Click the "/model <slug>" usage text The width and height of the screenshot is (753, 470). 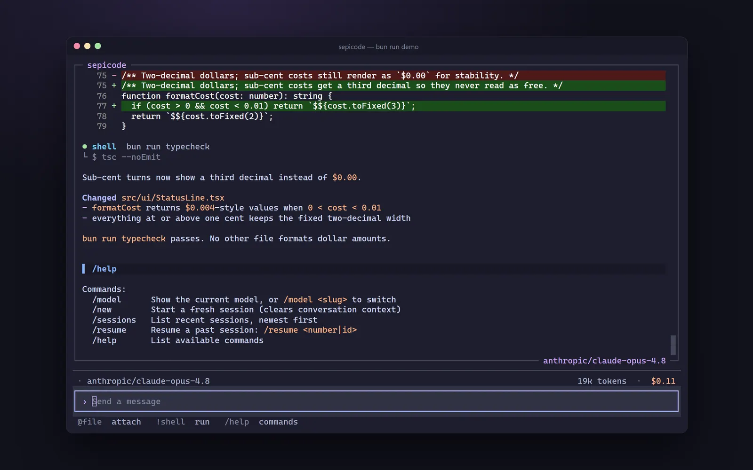click(x=315, y=300)
